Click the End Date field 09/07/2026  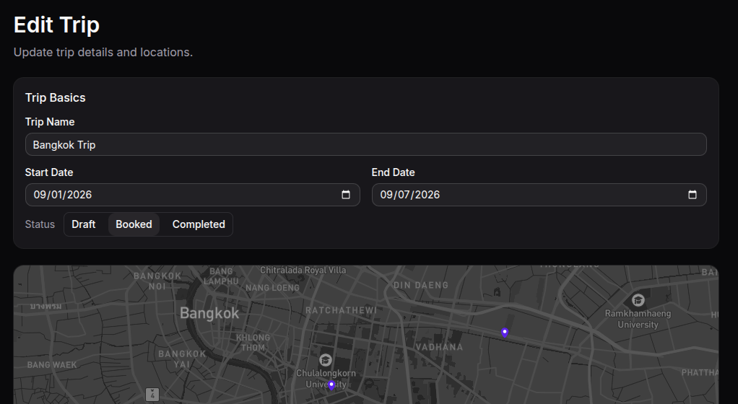click(x=539, y=195)
